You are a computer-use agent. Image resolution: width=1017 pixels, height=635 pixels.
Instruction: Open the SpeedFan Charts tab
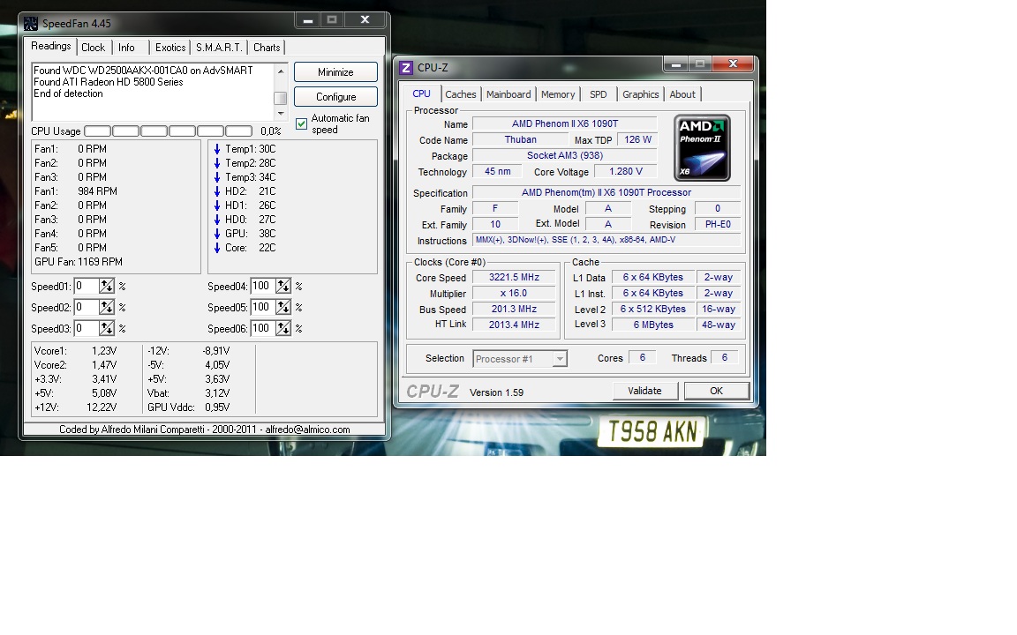267,48
